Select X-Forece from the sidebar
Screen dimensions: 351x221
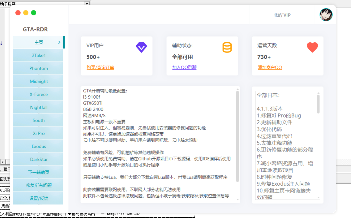point(38,94)
